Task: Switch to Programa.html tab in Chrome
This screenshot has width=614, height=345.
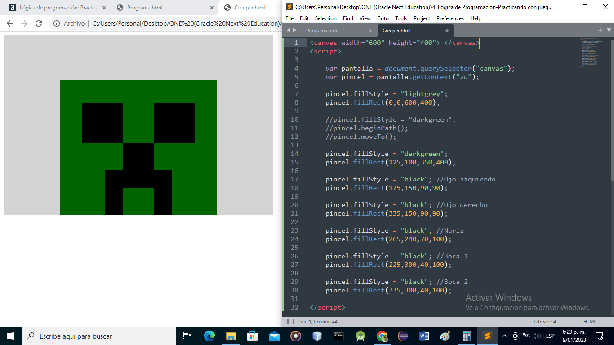Action: click(165, 8)
